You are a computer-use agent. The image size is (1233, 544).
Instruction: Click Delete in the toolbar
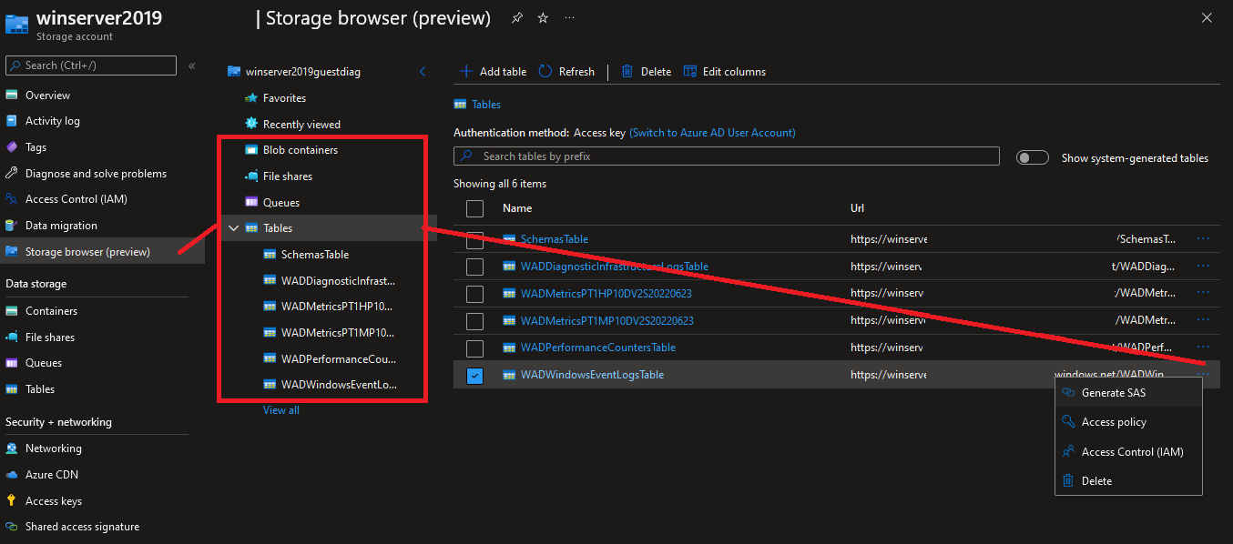click(646, 72)
